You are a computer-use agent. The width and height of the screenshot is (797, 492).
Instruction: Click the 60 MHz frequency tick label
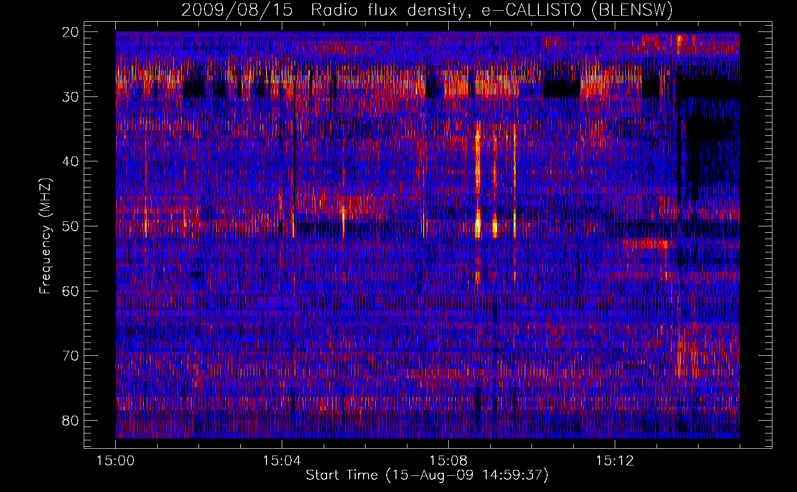click(x=71, y=291)
